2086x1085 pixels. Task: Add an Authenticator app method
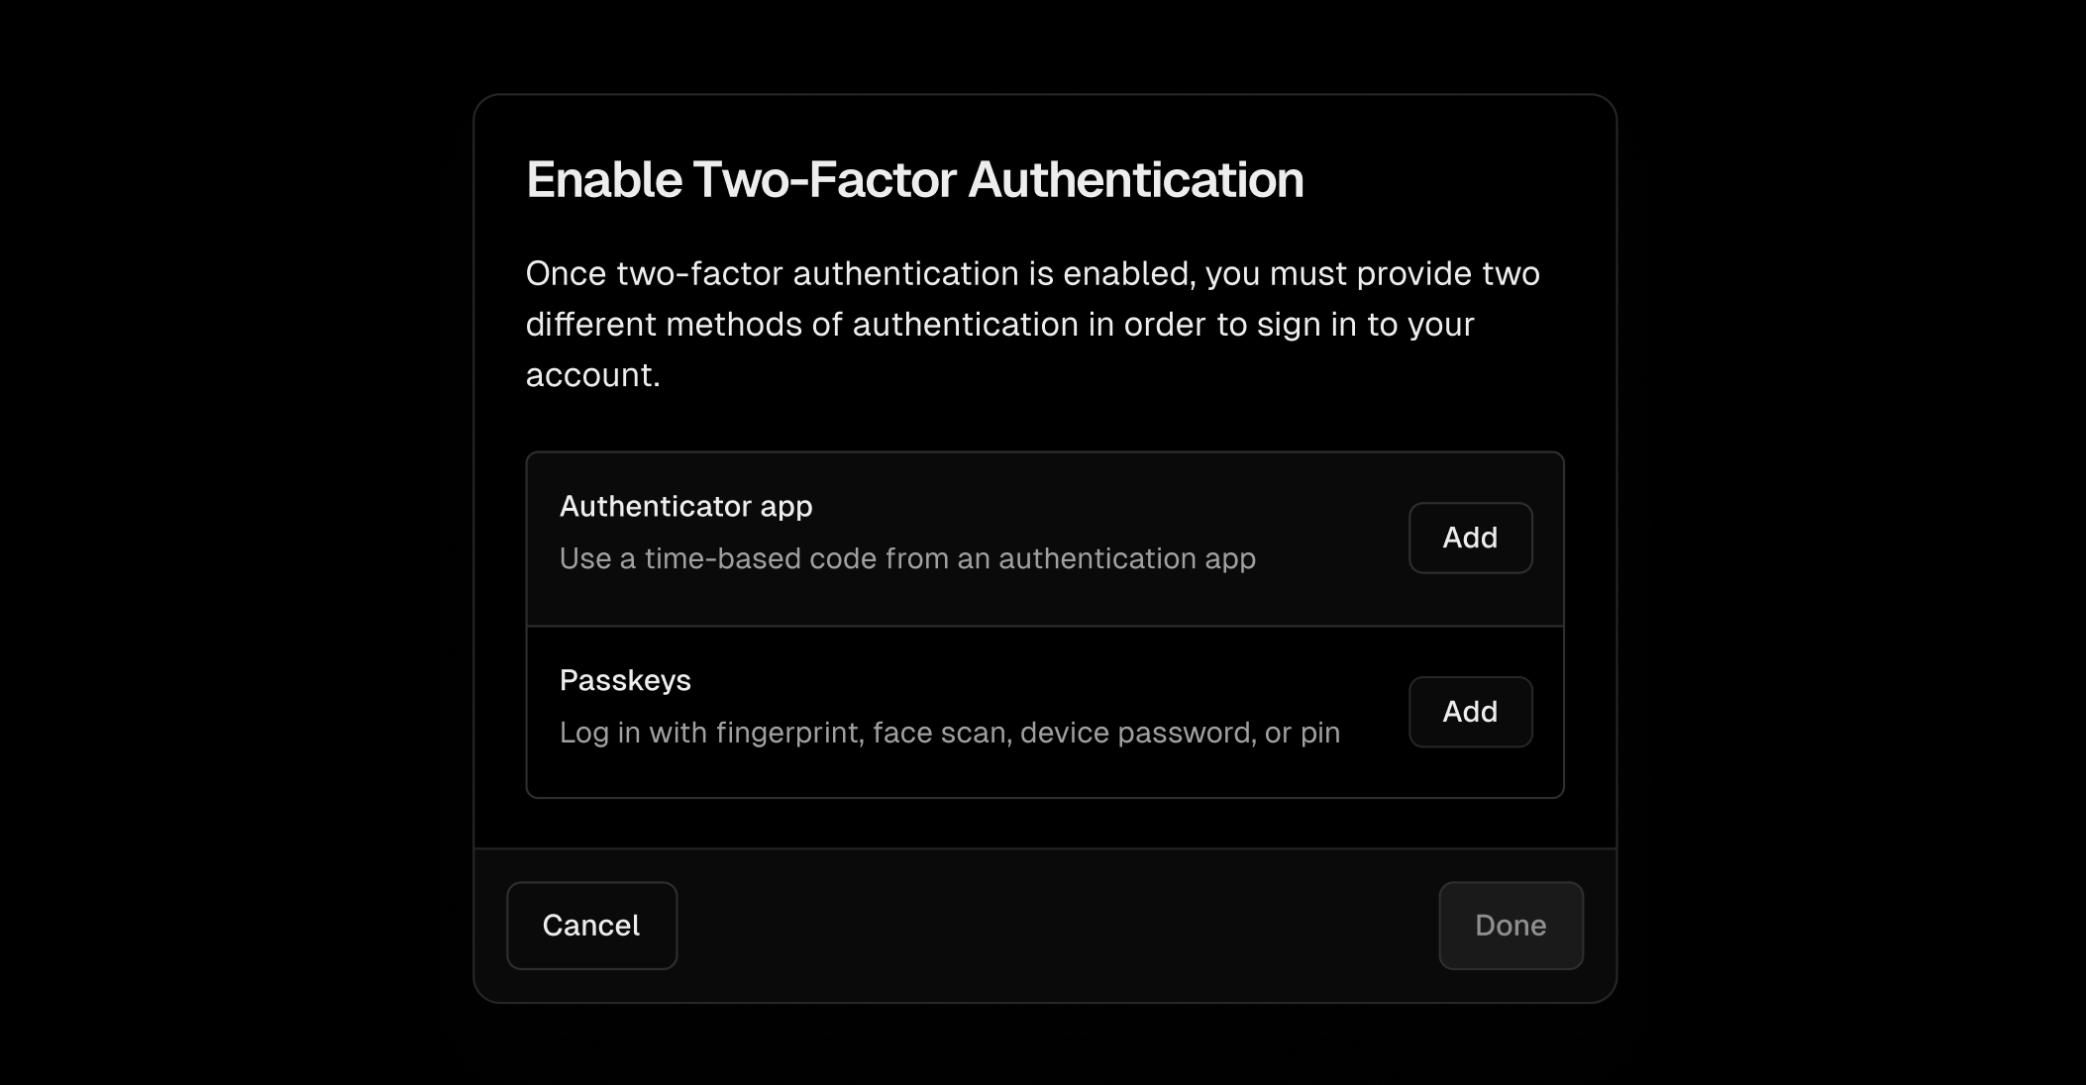tap(1470, 538)
